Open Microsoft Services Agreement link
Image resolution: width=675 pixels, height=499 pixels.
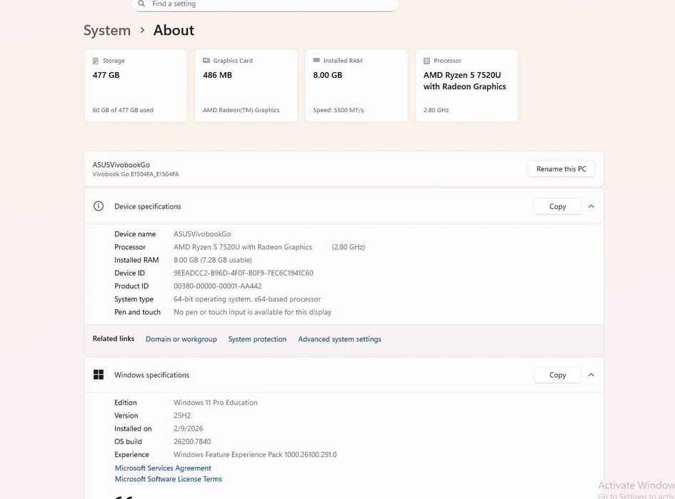163,468
